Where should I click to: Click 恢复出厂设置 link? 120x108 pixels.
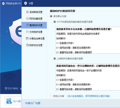point(33,103)
